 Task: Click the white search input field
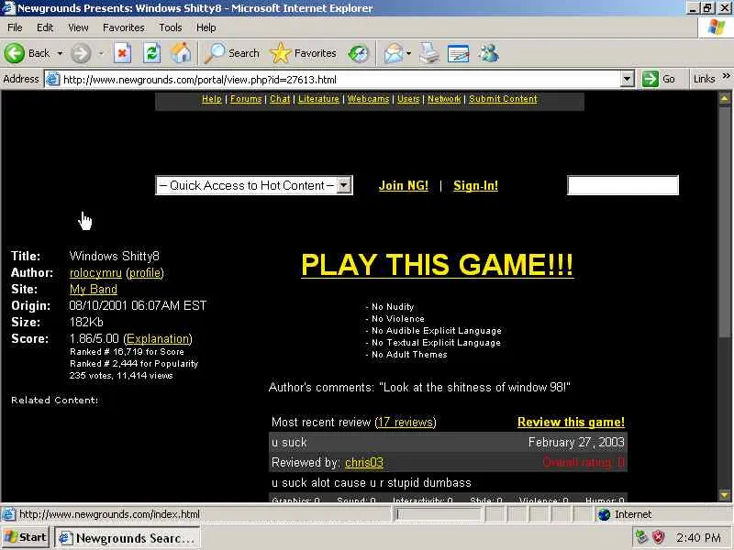(623, 185)
